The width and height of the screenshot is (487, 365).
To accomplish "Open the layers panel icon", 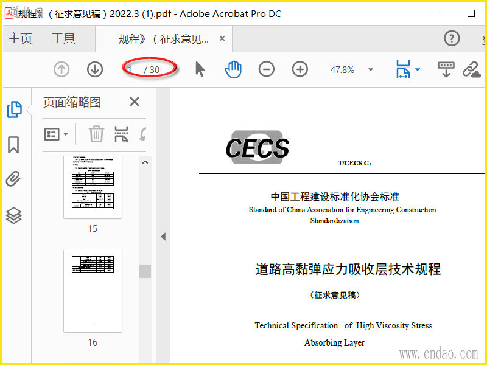I will (x=13, y=215).
